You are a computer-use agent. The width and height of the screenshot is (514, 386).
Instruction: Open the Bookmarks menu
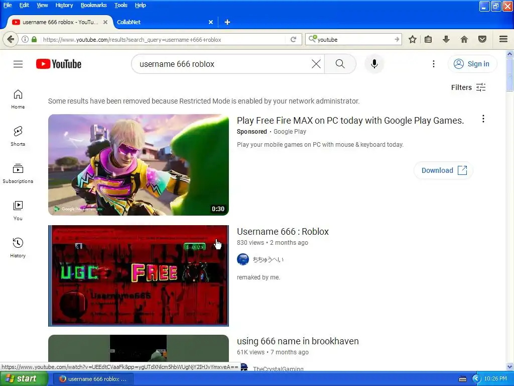click(93, 5)
